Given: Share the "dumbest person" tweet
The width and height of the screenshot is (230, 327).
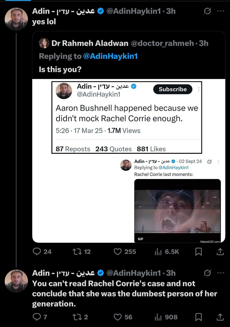Looking at the screenshot, I should point(220,317).
